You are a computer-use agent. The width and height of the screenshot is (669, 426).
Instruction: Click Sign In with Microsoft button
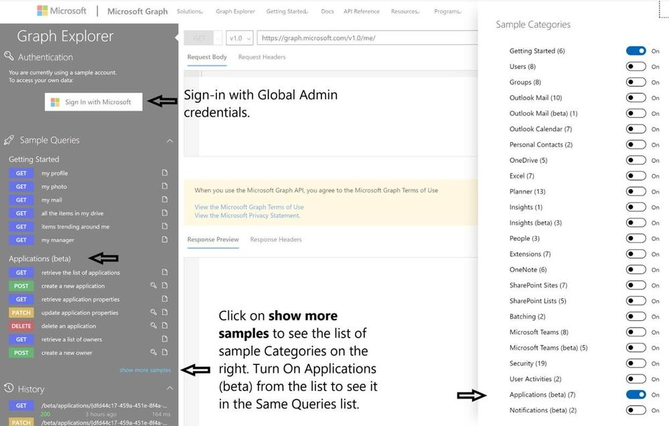[94, 102]
